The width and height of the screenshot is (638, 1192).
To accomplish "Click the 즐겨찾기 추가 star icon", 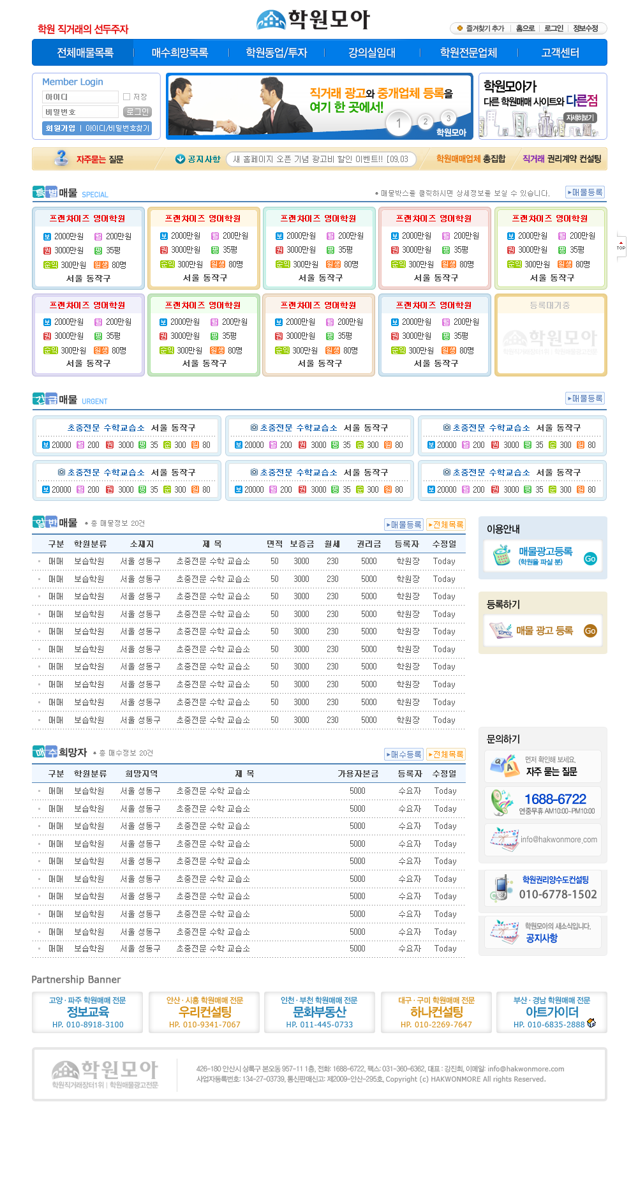I will click(x=459, y=29).
